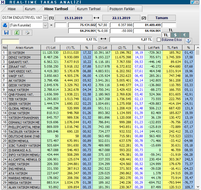Viewport: 201px width, 190px height.
Task: Open the Hisse tab
Action: tap(12, 9)
